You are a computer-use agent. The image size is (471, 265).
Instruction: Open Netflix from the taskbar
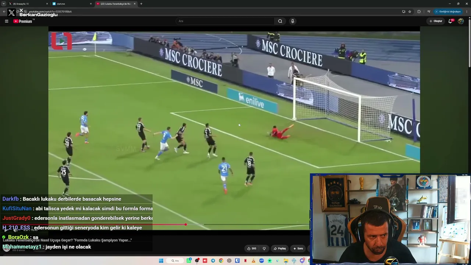point(245,261)
